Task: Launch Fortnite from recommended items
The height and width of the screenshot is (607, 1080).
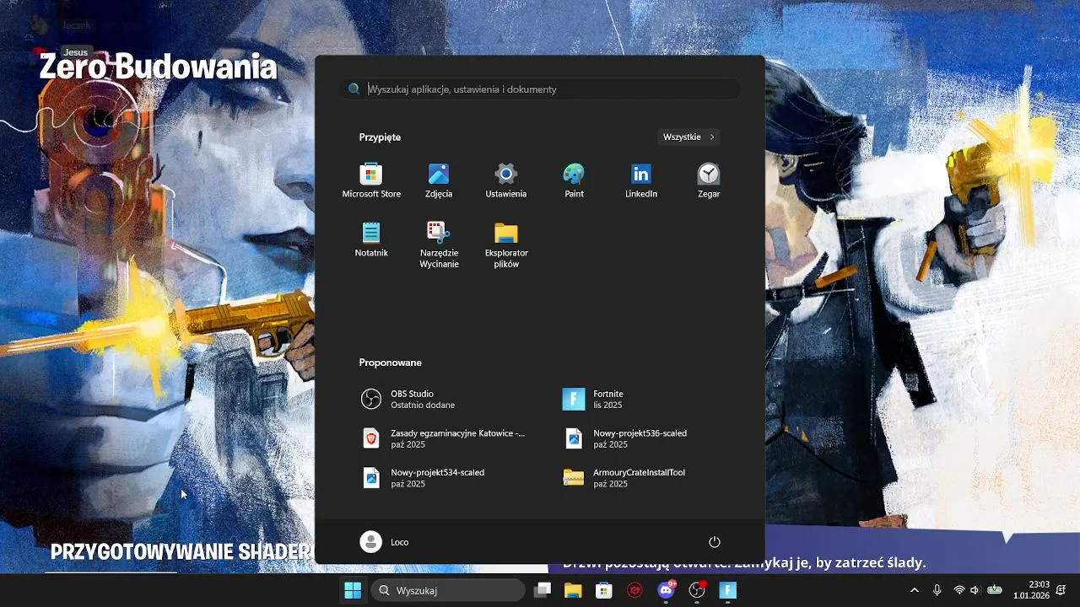Action: pos(641,400)
